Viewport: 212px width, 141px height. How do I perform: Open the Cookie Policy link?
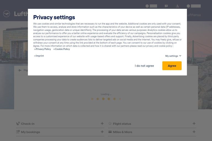[62, 49]
